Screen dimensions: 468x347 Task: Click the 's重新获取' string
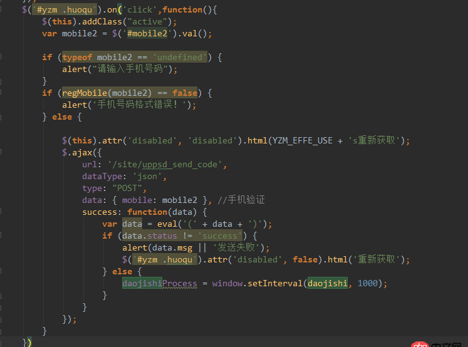[374, 140]
